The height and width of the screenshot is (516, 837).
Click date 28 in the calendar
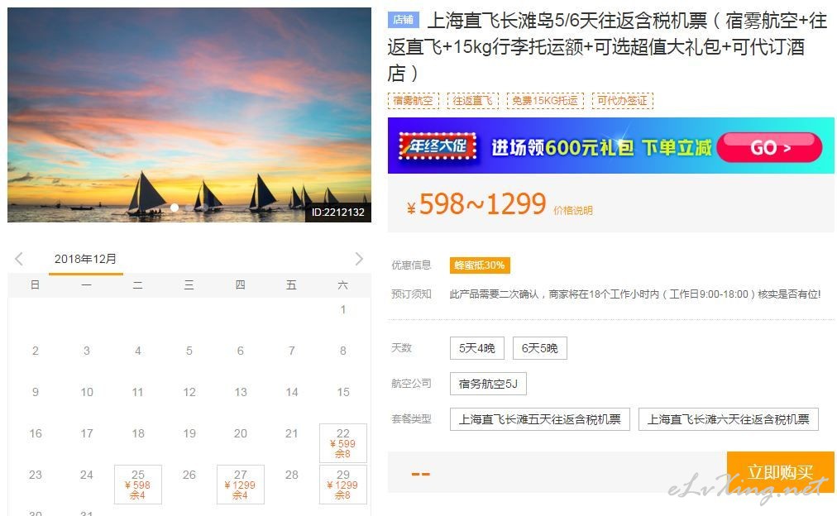point(291,475)
